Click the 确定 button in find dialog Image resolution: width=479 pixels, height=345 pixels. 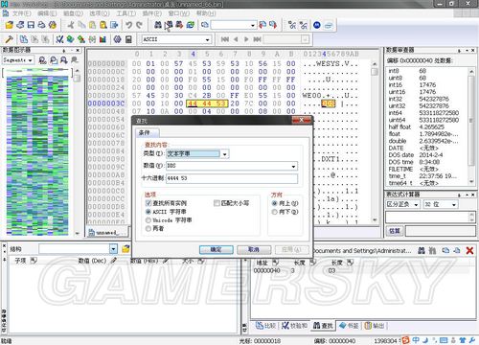click(217, 249)
